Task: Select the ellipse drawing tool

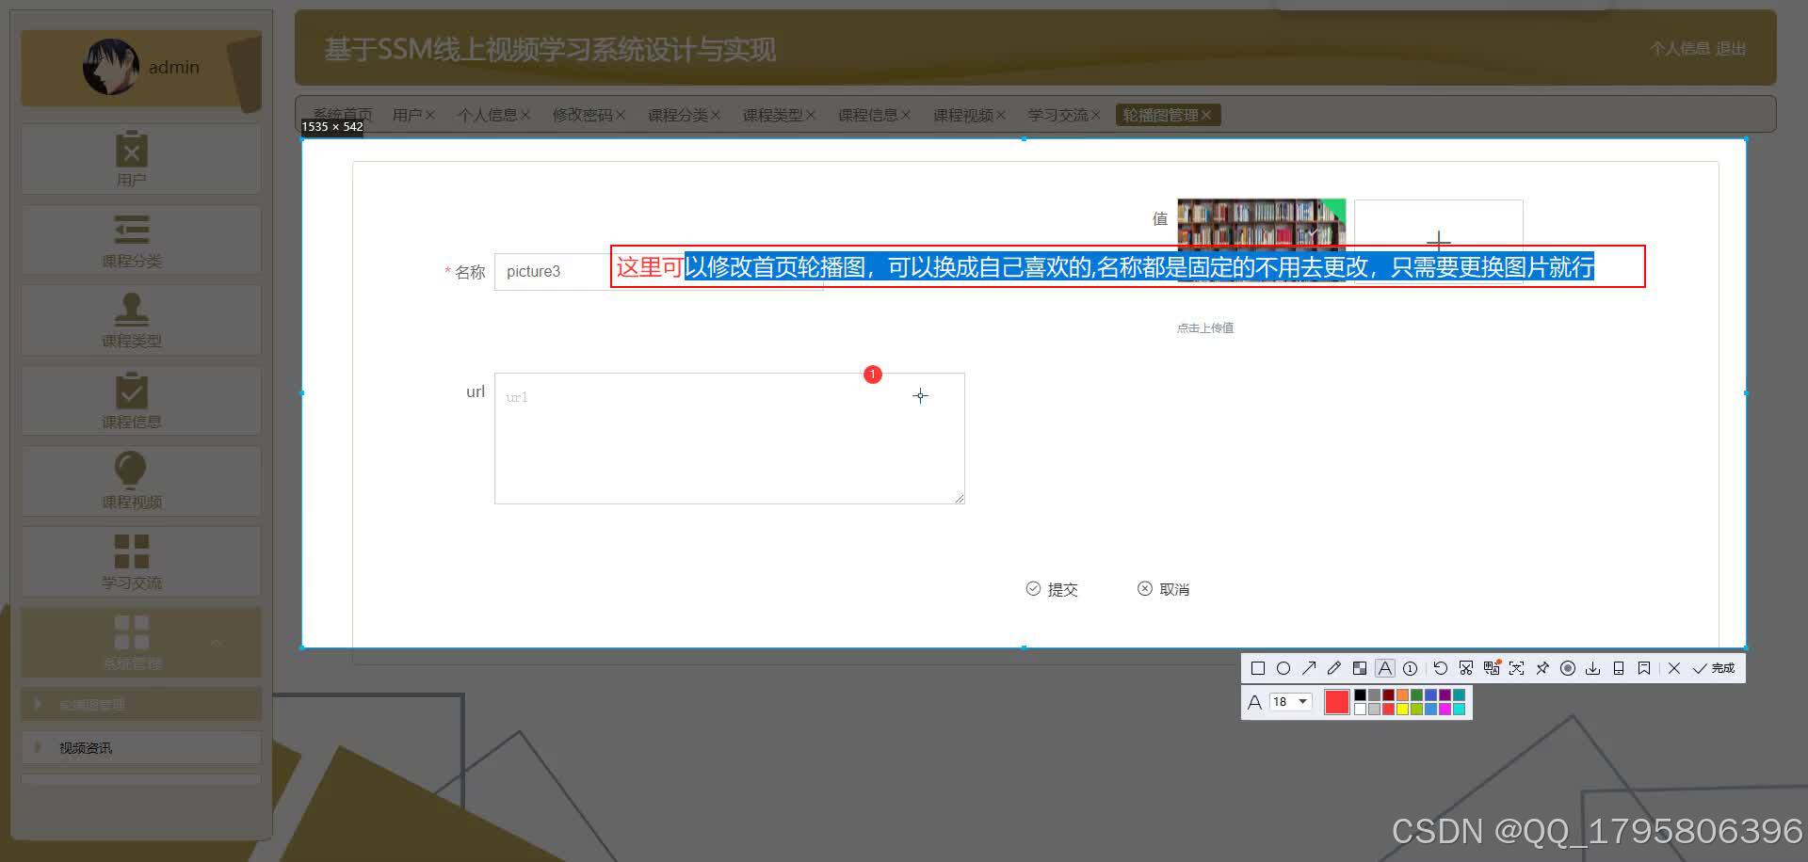Action: pyautogui.click(x=1283, y=668)
